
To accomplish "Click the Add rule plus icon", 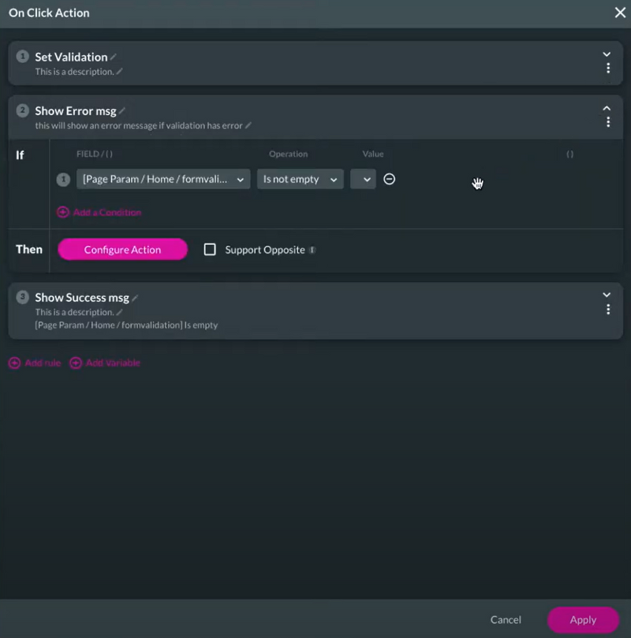I will pos(15,362).
